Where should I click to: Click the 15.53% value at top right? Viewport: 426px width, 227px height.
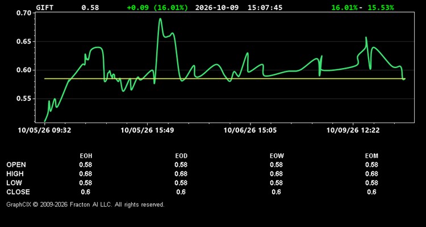pos(381,7)
